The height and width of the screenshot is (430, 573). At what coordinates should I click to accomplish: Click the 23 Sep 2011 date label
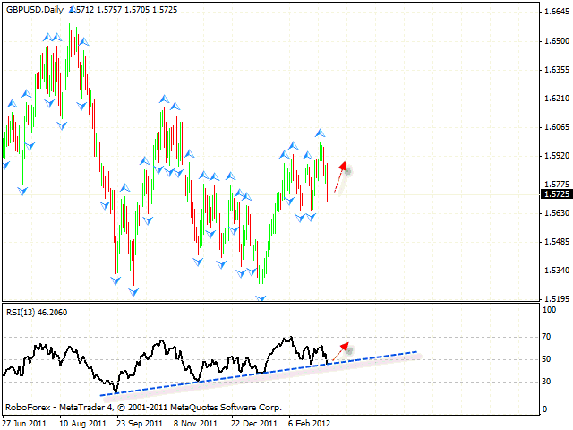click(137, 423)
